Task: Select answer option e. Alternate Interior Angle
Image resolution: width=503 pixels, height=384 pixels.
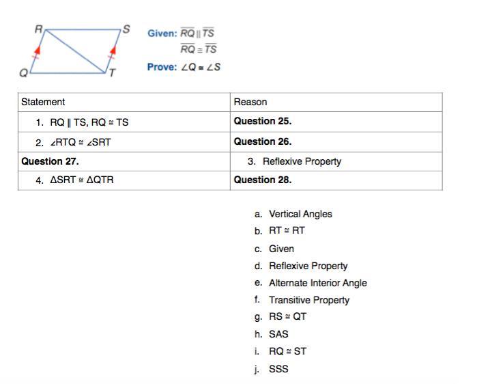Action: (x=317, y=283)
